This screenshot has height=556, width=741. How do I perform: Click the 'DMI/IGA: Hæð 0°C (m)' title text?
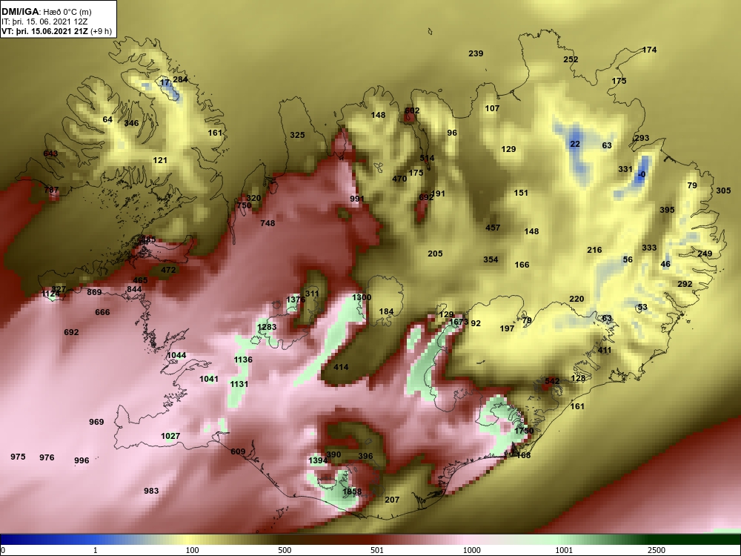(47, 12)
